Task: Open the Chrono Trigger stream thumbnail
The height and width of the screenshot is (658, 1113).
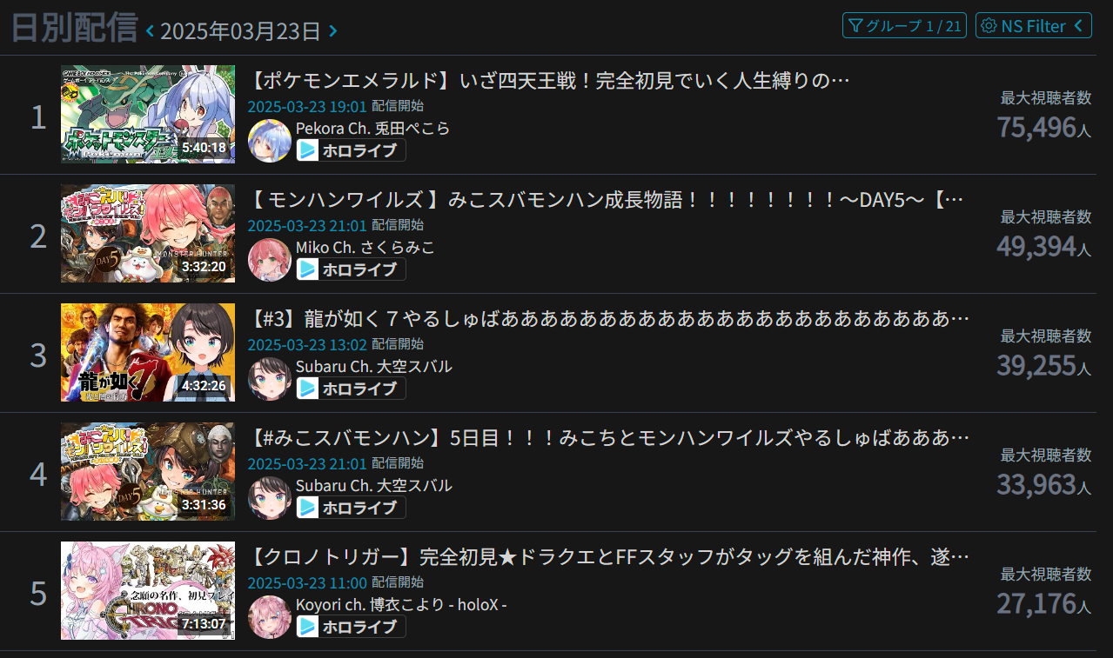Action: click(x=148, y=590)
